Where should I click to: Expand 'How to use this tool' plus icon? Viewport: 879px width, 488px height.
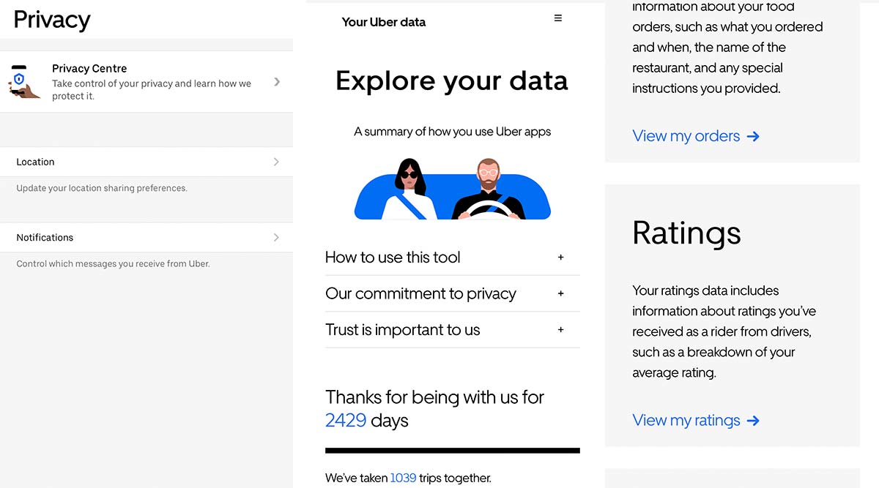[x=561, y=258]
